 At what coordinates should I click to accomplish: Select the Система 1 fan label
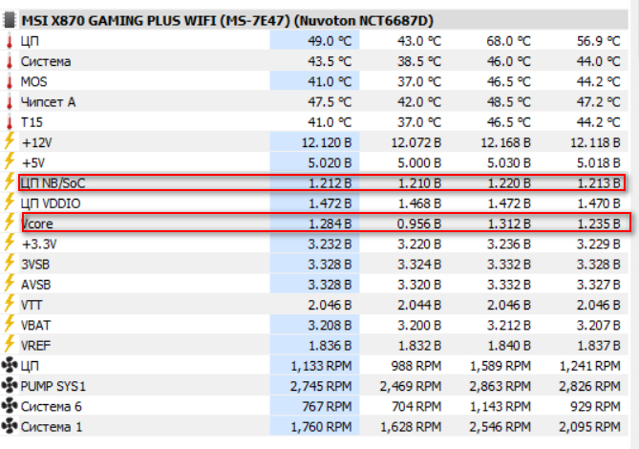tap(52, 427)
